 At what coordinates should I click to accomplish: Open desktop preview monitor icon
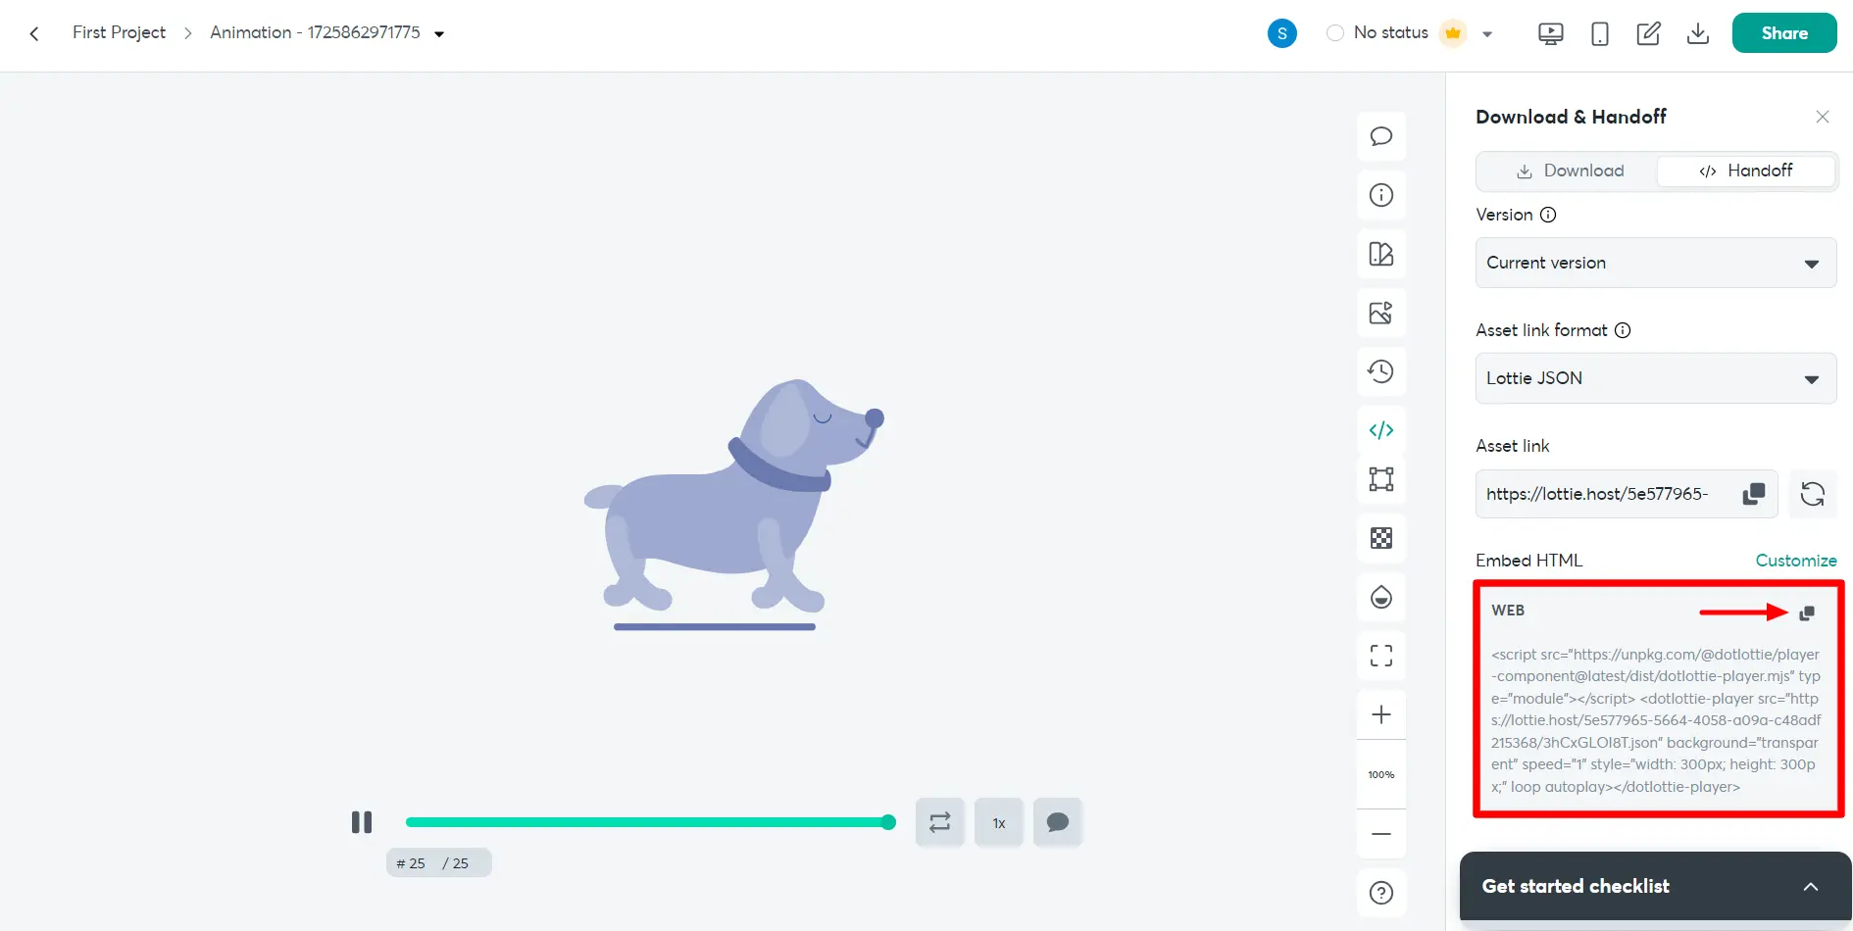coord(1550,33)
